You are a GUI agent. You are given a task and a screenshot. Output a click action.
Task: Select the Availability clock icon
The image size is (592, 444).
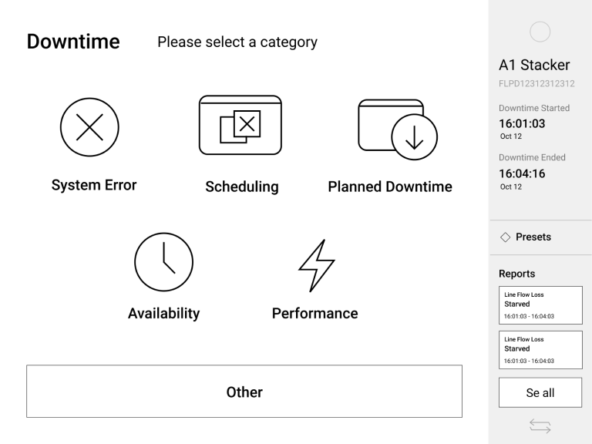coord(163,261)
